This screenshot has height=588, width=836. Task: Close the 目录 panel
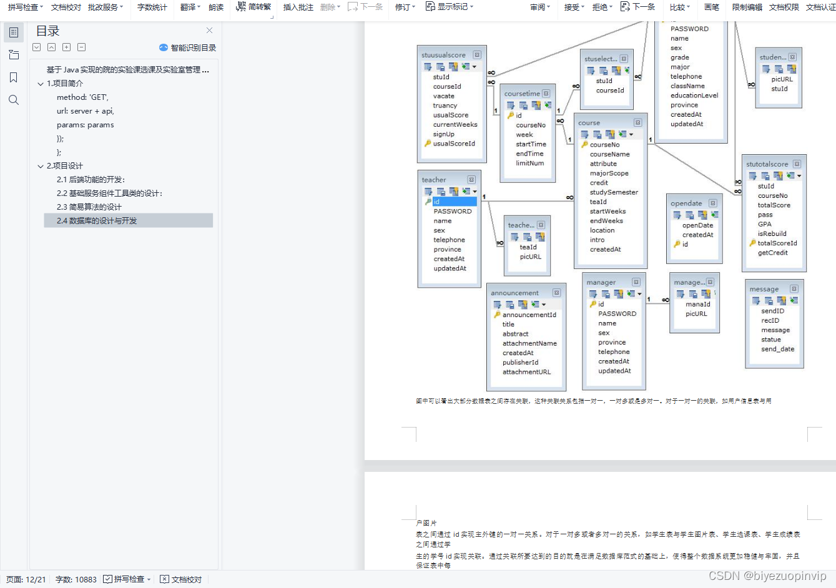209,31
